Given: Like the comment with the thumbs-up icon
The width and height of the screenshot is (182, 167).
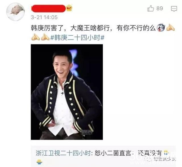Looking at the screenshot, I should coord(150,8).
